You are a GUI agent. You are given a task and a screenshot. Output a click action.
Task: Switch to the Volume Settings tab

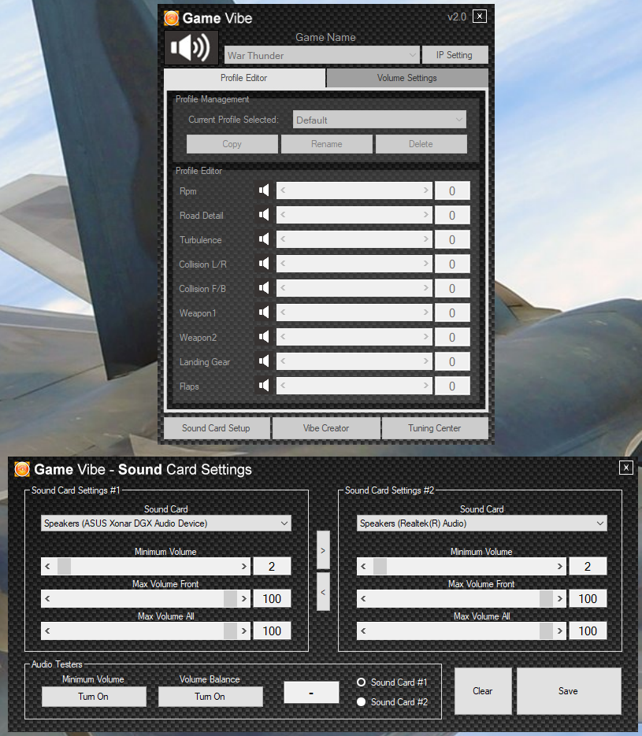407,78
